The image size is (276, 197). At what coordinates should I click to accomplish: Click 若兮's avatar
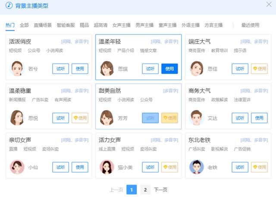click(x=17, y=68)
